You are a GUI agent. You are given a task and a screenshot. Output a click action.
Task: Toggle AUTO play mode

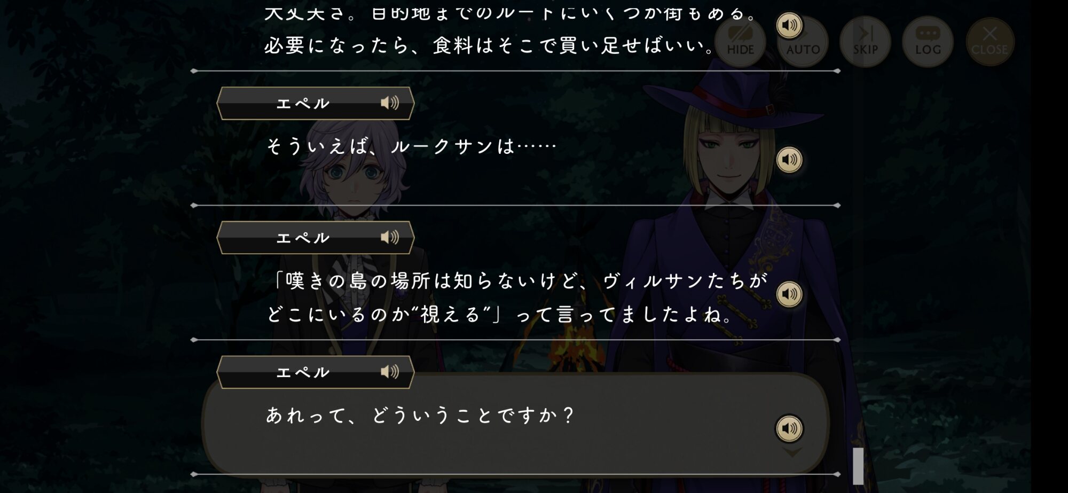pos(803,42)
